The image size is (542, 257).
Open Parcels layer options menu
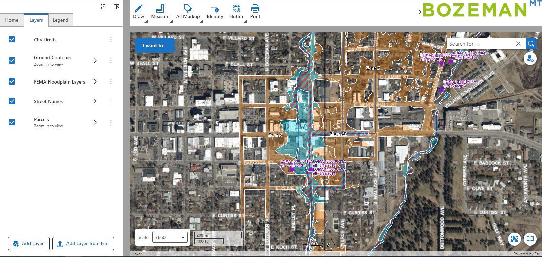point(111,122)
